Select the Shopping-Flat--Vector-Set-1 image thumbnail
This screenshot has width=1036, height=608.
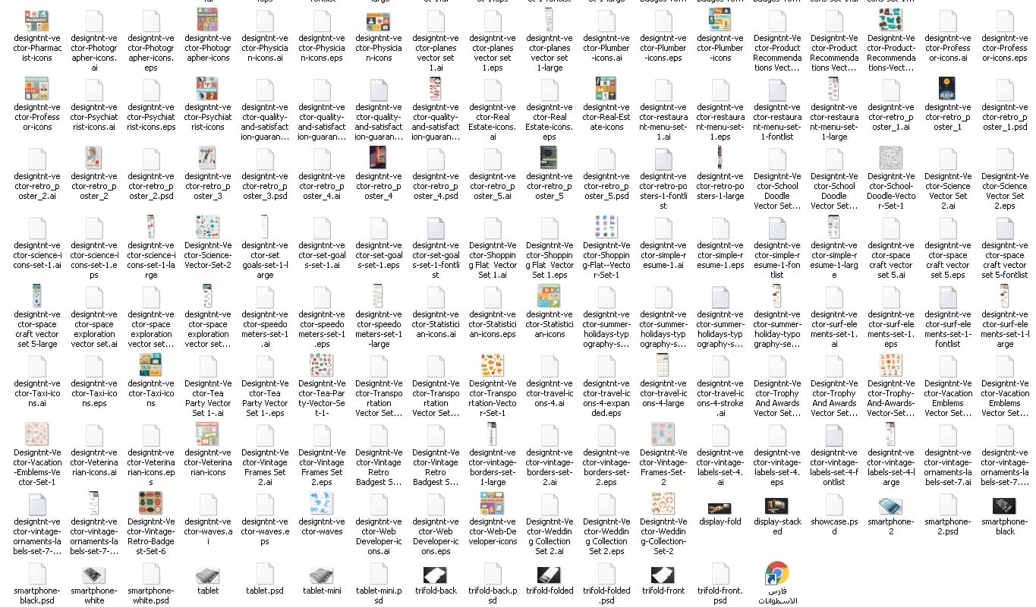click(x=606, y=228)
